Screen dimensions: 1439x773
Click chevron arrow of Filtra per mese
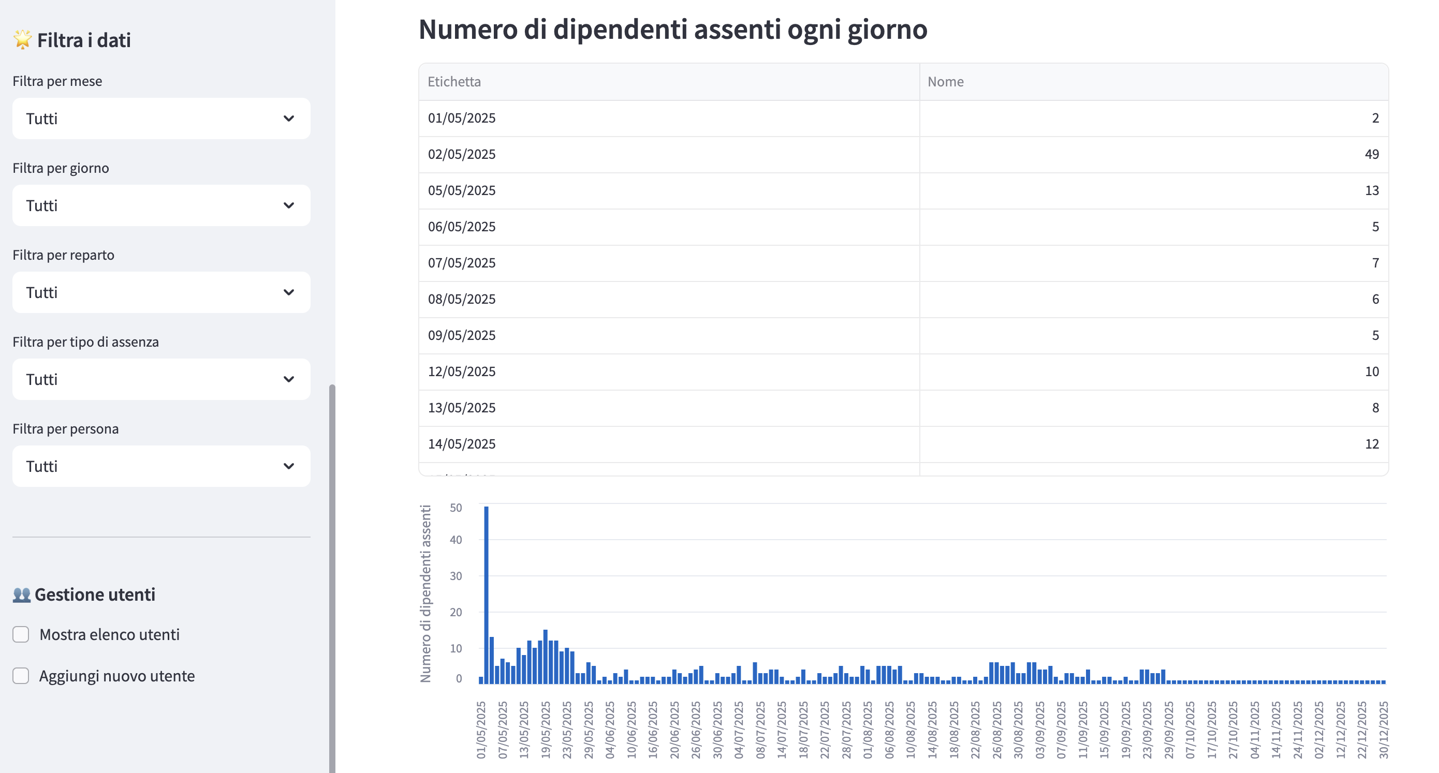pos(288,118)
